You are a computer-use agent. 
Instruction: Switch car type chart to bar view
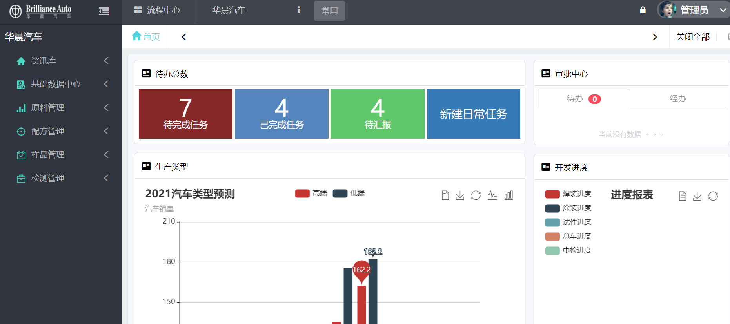(508, 195)
